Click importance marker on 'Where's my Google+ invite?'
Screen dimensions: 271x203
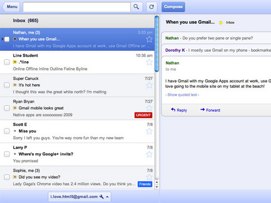pyautogui.click(x=15, y=154)
